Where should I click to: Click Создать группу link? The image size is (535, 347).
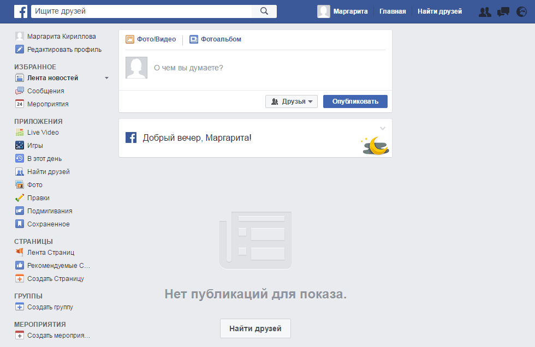[x=50, y=307]
